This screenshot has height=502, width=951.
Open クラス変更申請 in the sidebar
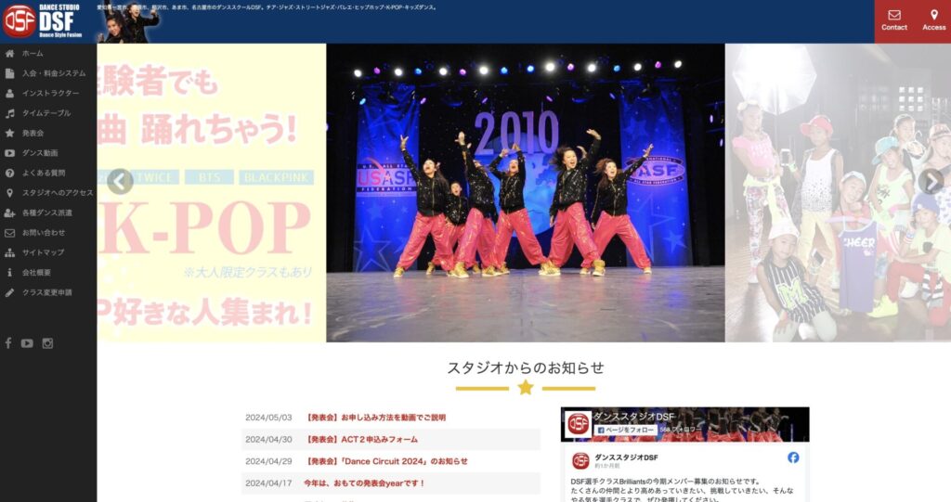pyautogui.click(x=48, y=292)
